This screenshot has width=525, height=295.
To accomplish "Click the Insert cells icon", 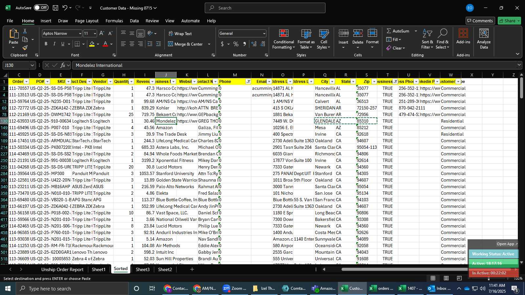I will 343,33.
